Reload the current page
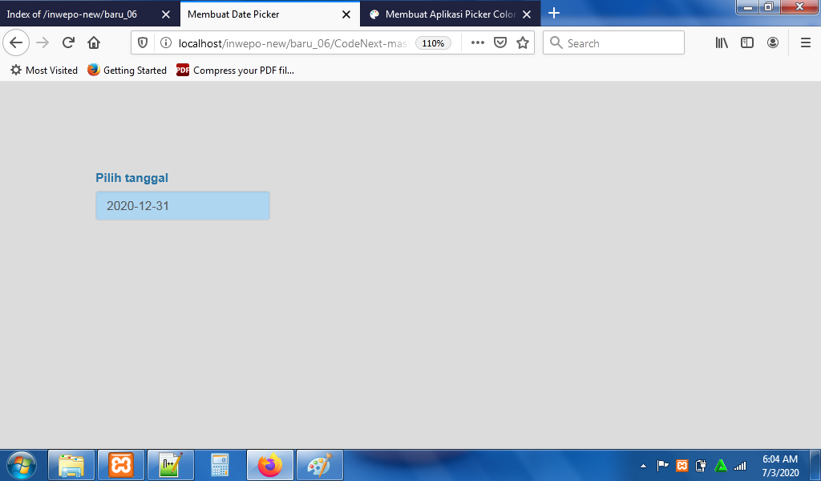This screenshot has width=821, height=481. pos(68,43)
